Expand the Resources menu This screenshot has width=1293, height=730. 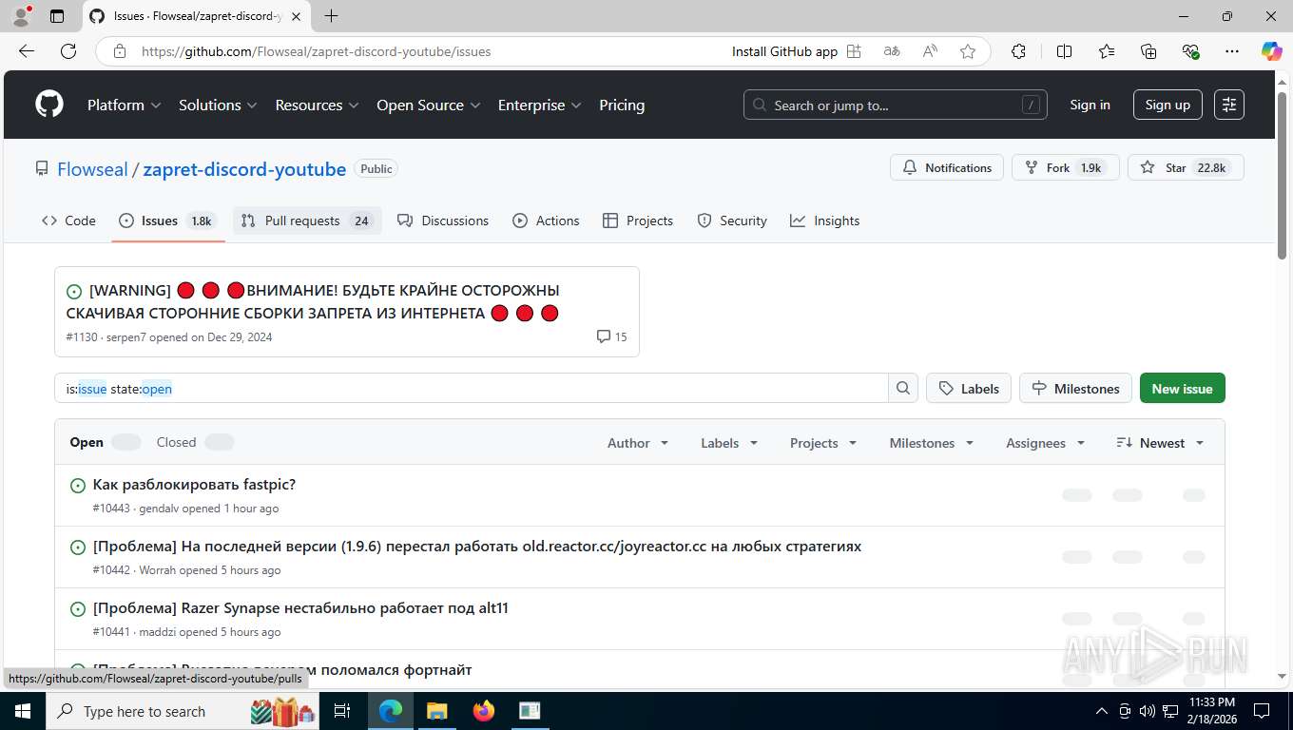coord(317,106)
